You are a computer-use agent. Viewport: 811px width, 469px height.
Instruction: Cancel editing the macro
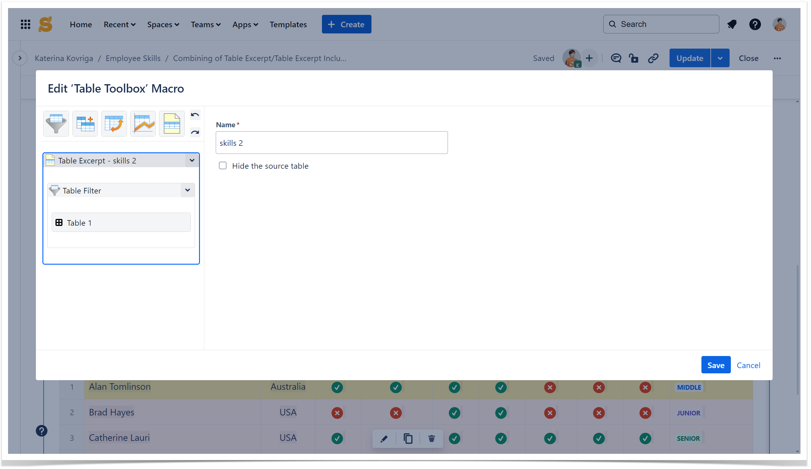(748, 365)
